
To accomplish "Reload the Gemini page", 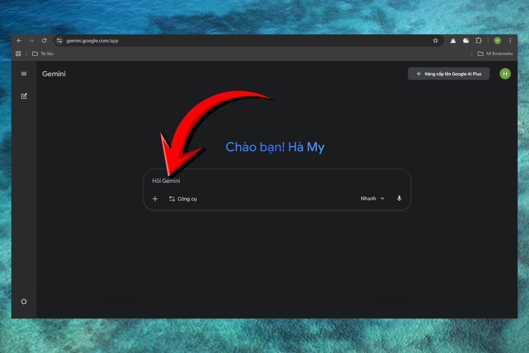I will (44, 41).
